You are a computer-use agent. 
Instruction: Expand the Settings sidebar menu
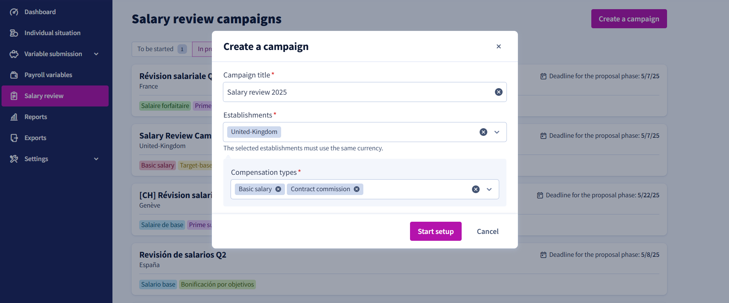pos(96,159)
